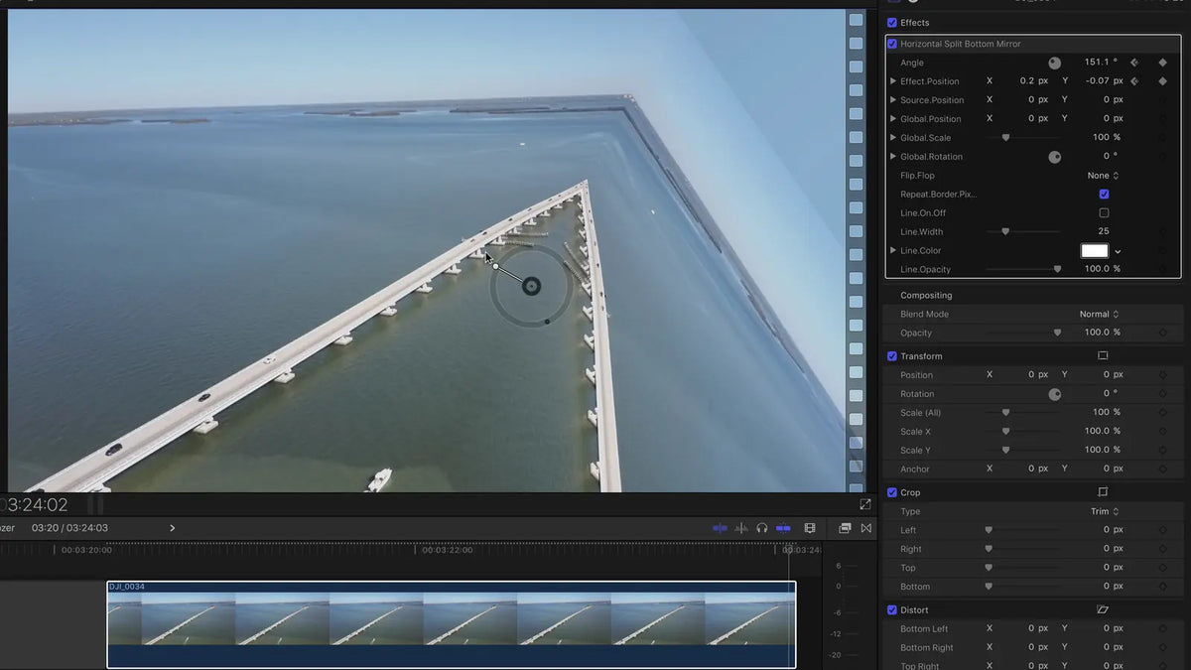The image size is (1191, 670).
Task: Disable the Transform checkbox
Action: 891,356
